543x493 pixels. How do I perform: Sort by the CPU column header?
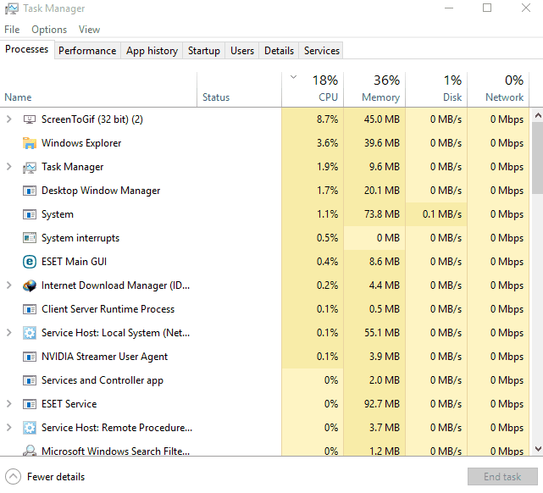coord(313,90)
